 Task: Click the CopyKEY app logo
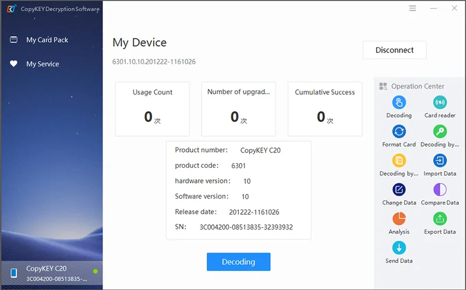point(12,9)
